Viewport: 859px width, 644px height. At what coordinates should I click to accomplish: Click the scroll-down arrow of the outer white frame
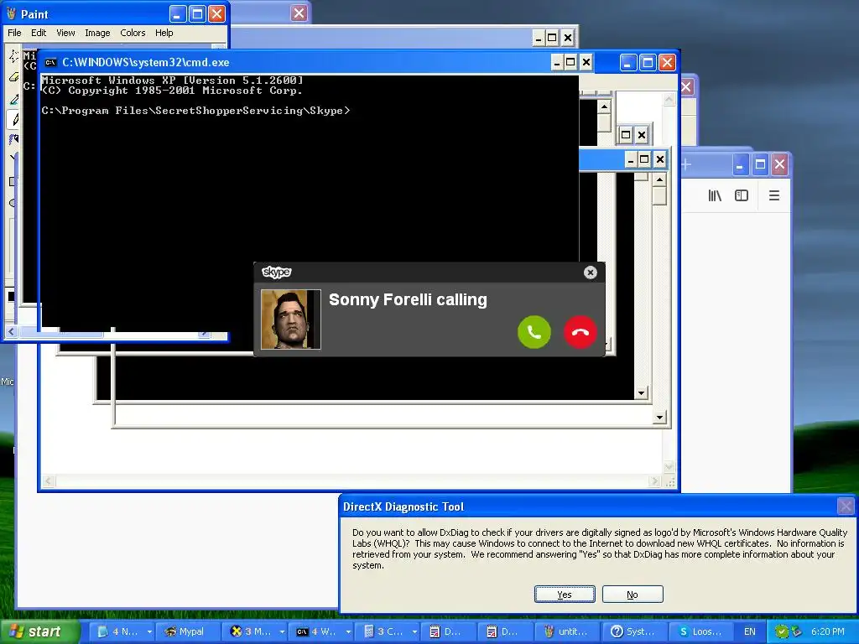(x=659, y=418)
